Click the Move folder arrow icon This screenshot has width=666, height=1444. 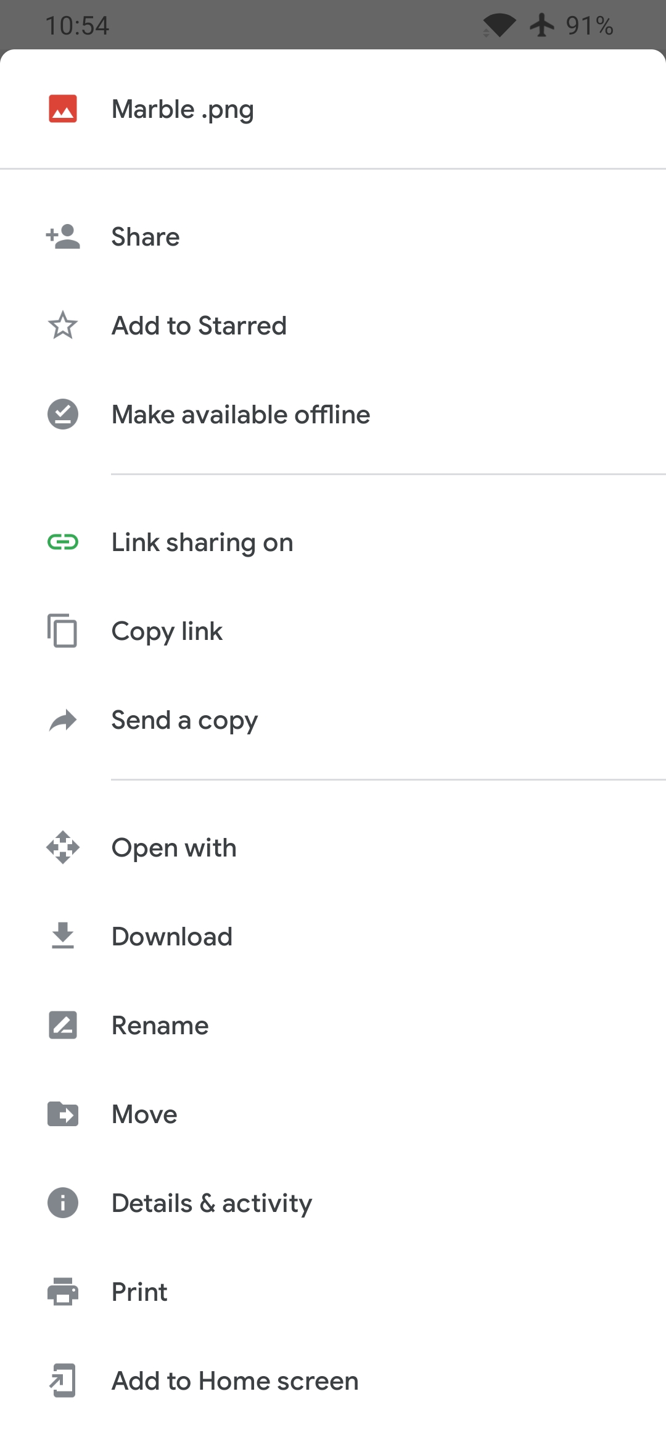tap(63, 1114)
